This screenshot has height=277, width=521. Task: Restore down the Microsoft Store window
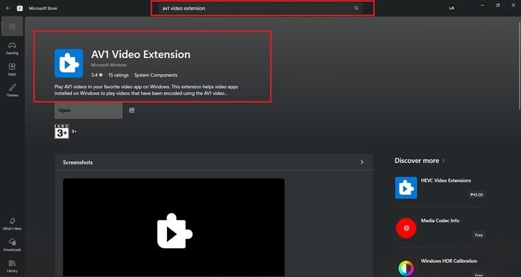click(x=498, y=5)
